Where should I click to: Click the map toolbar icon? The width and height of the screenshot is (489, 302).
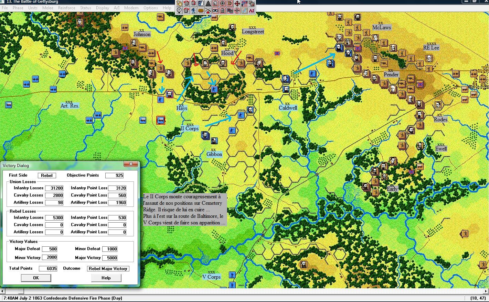click(244, 10)
